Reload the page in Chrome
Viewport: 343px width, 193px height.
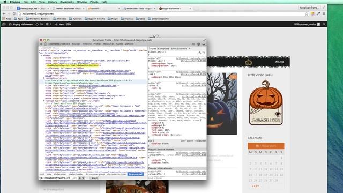click(14, 13)
